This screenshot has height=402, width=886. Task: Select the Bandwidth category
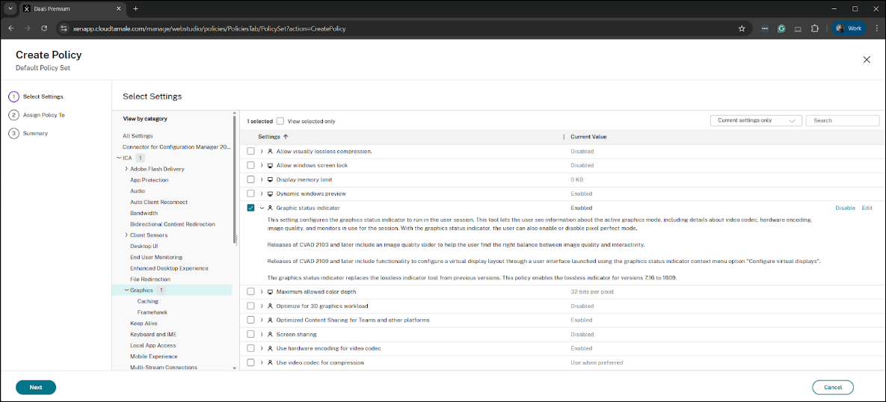[x=144, y=213]
